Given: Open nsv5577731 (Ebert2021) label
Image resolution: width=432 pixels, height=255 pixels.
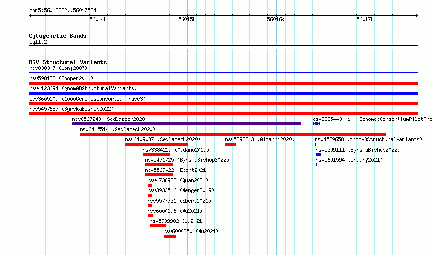Looking at the screenshot, I should point(179,201).
